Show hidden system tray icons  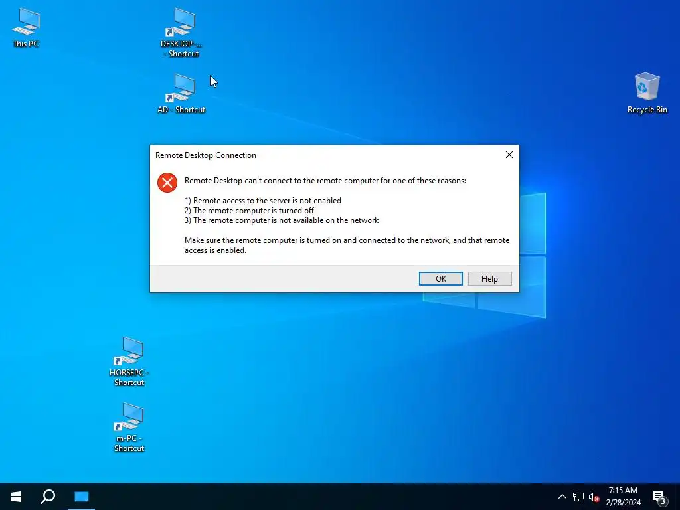tap(562, 497)
